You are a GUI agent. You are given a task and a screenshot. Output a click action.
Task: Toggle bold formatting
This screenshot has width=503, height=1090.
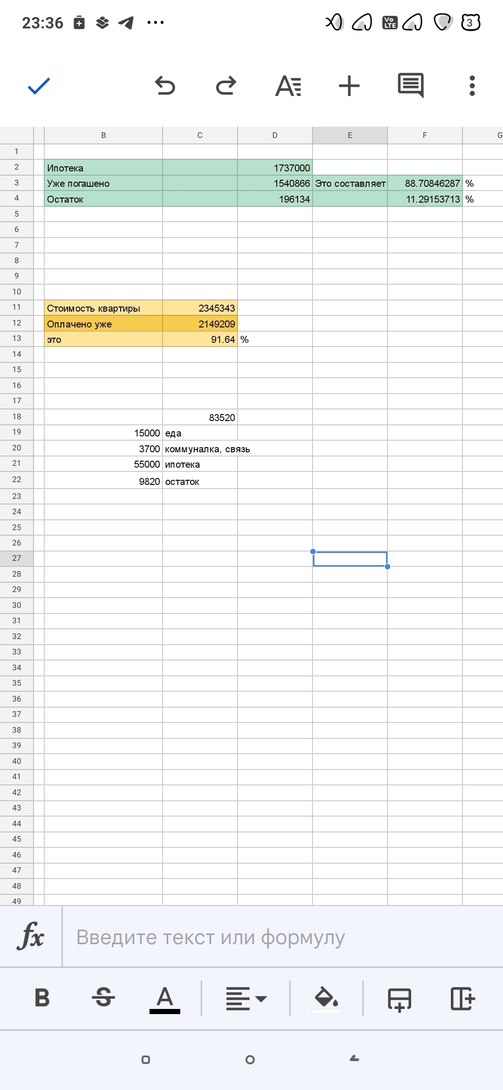pos(42,998)
